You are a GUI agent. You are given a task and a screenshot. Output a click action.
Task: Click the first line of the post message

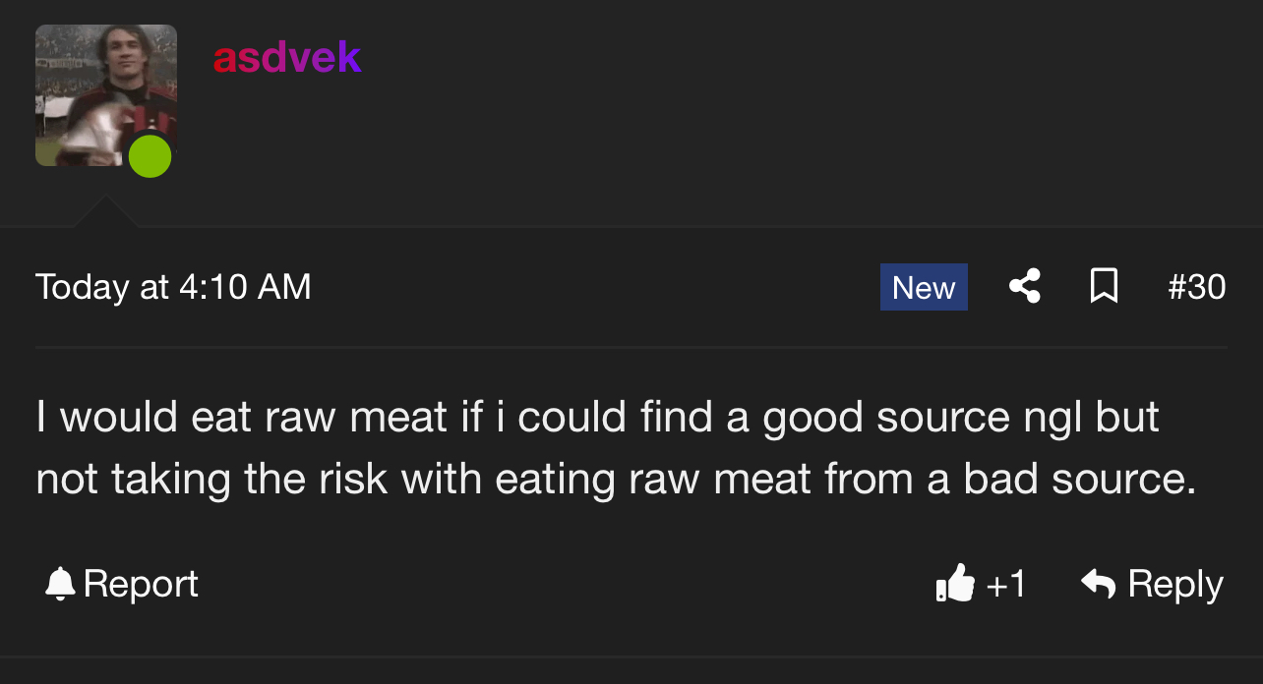pyautogui.click(x=596, y=418)
